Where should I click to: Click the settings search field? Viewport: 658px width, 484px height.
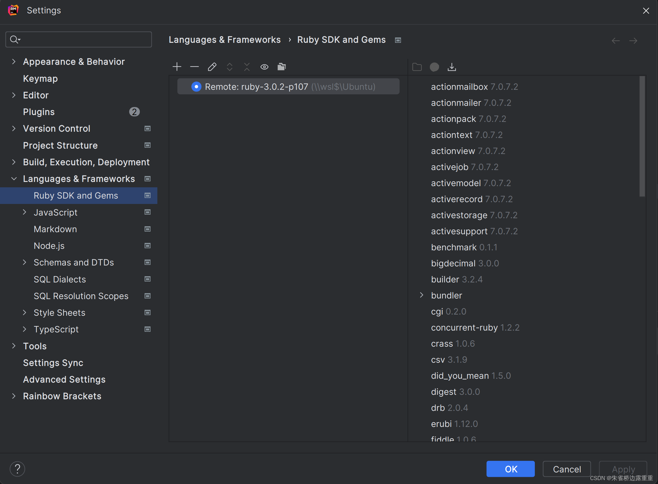click(x=79, y=40)
